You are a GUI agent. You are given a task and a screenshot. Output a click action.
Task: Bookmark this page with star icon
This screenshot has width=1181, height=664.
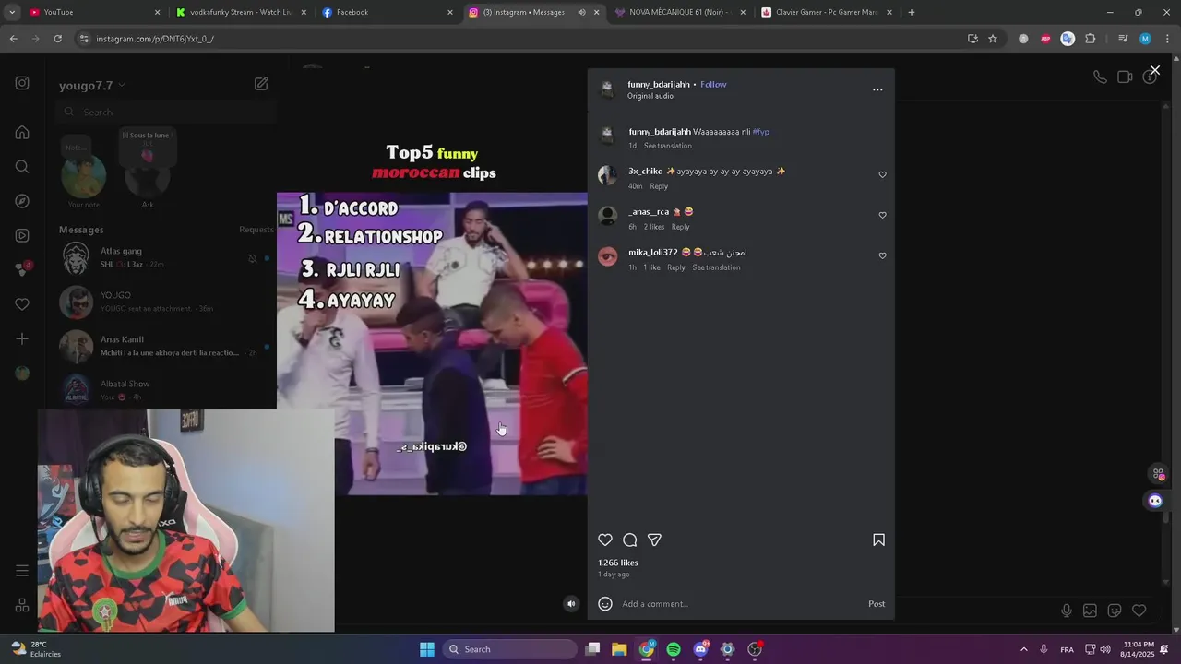pyautogui.click(x=993, y=39)
